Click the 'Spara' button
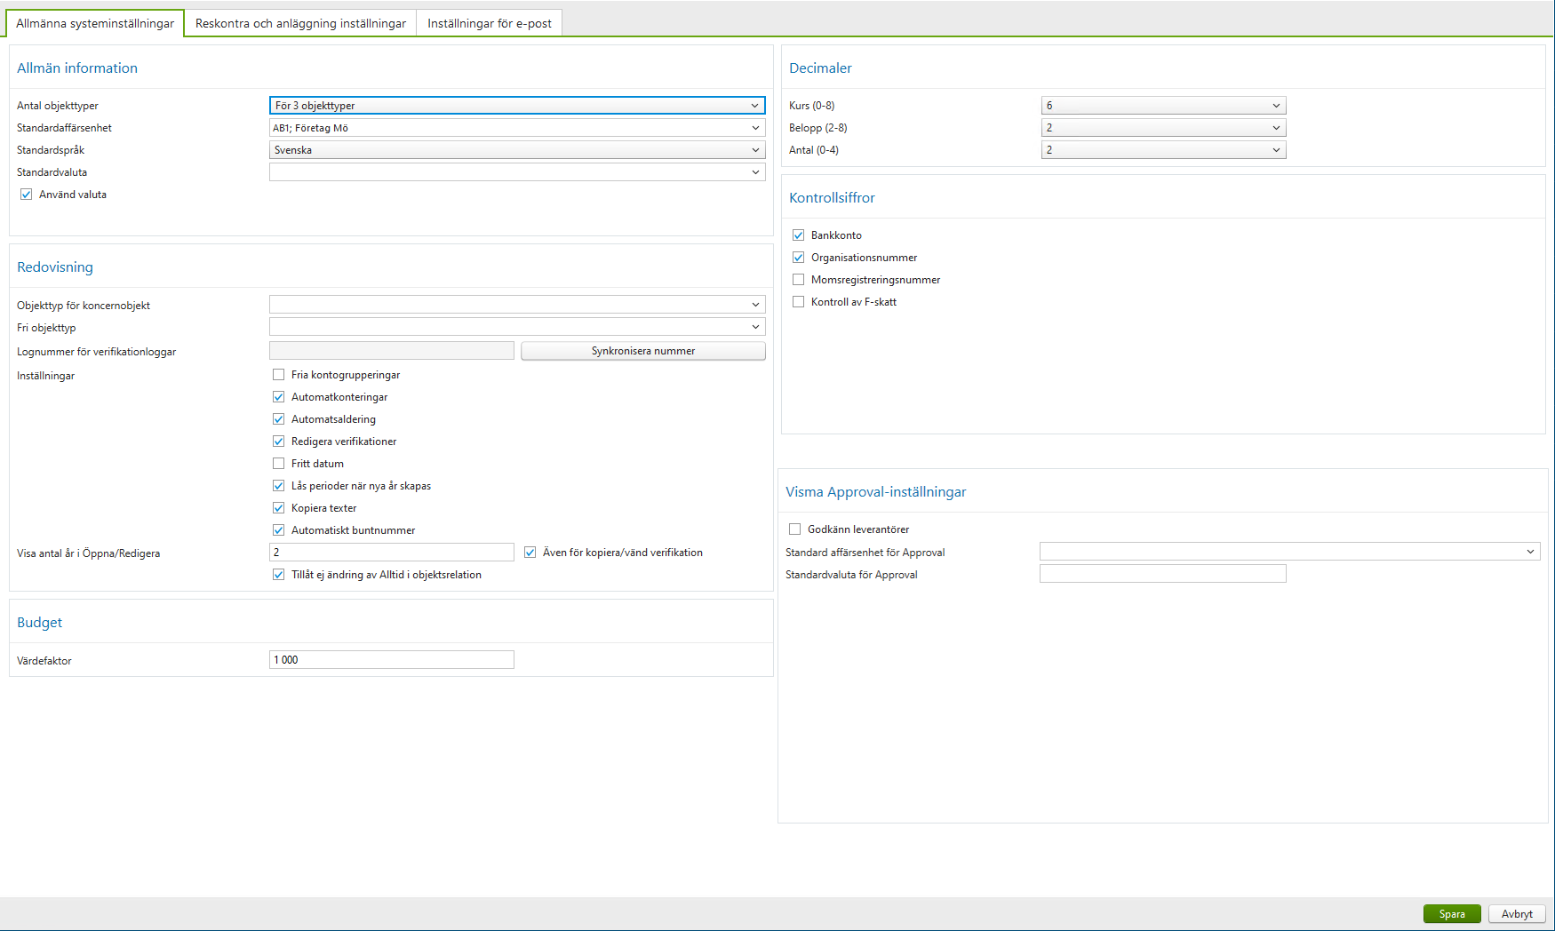Viewport: 1555px width, 931px height. click(1451, 913)
